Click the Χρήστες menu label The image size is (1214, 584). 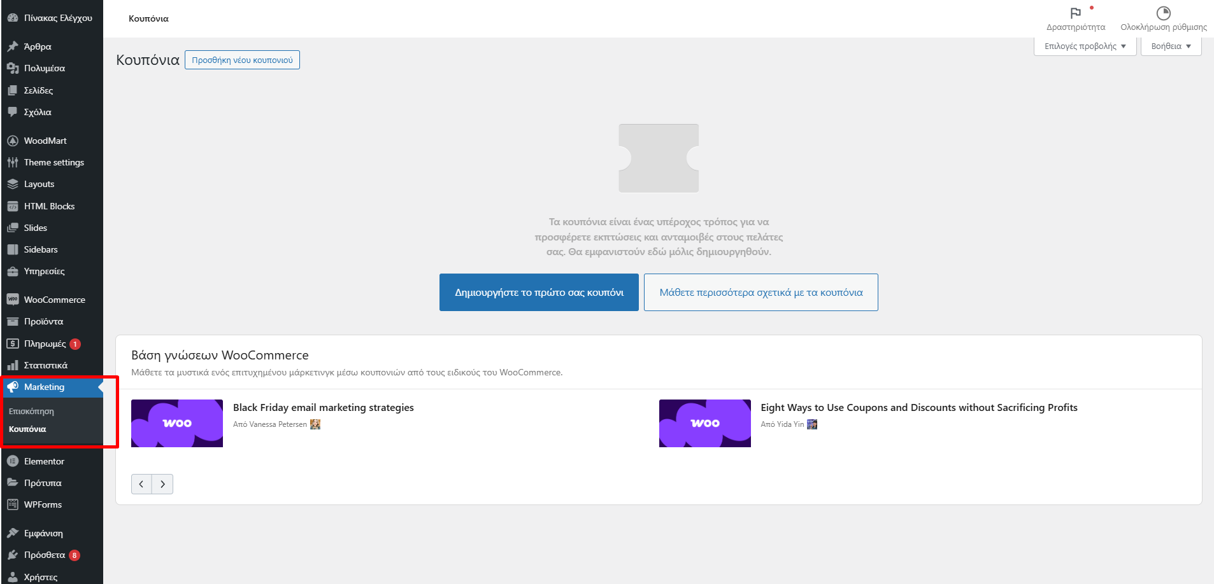pyautogui.click(x=41, y=577)
